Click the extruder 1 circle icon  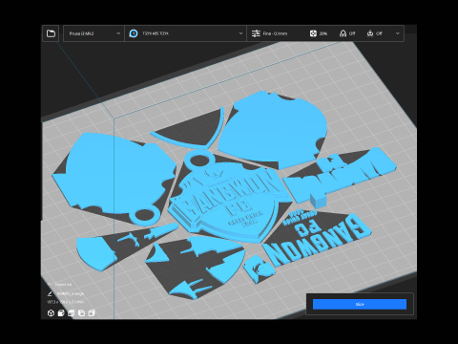pos(134,33)
